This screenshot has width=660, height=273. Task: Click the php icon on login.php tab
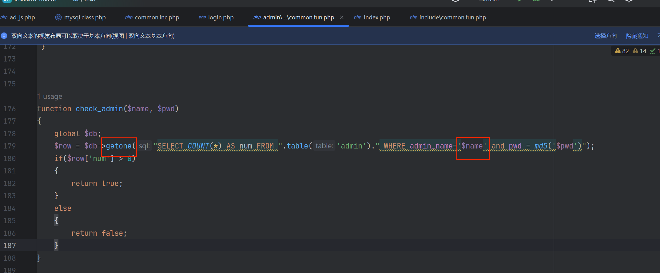click(x=202, y=17)
